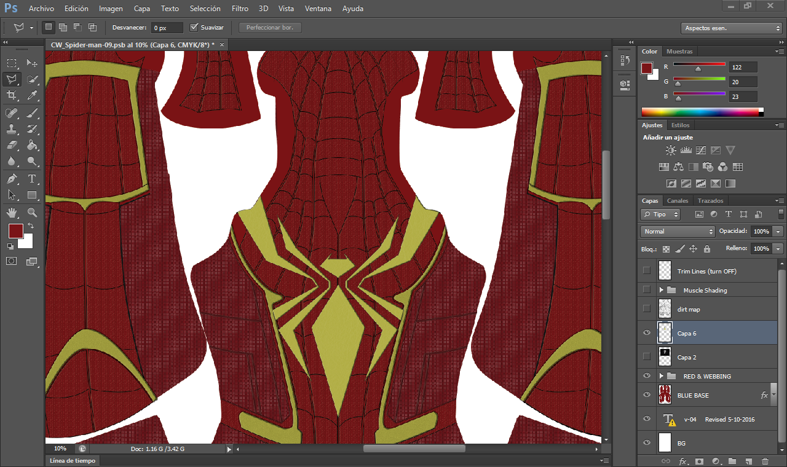Hide the BG layer
787x467 pixels.
point(646,442)
